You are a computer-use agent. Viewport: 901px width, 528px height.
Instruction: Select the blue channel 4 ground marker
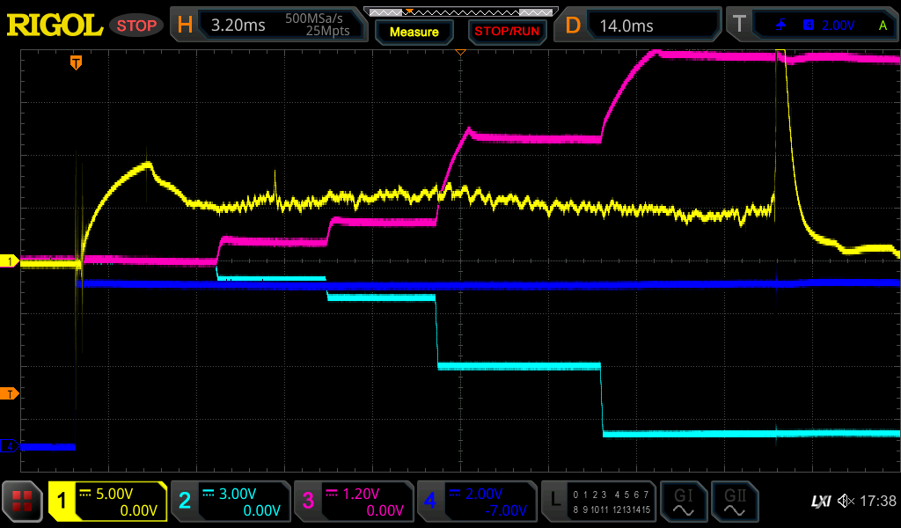pos(10,446)
